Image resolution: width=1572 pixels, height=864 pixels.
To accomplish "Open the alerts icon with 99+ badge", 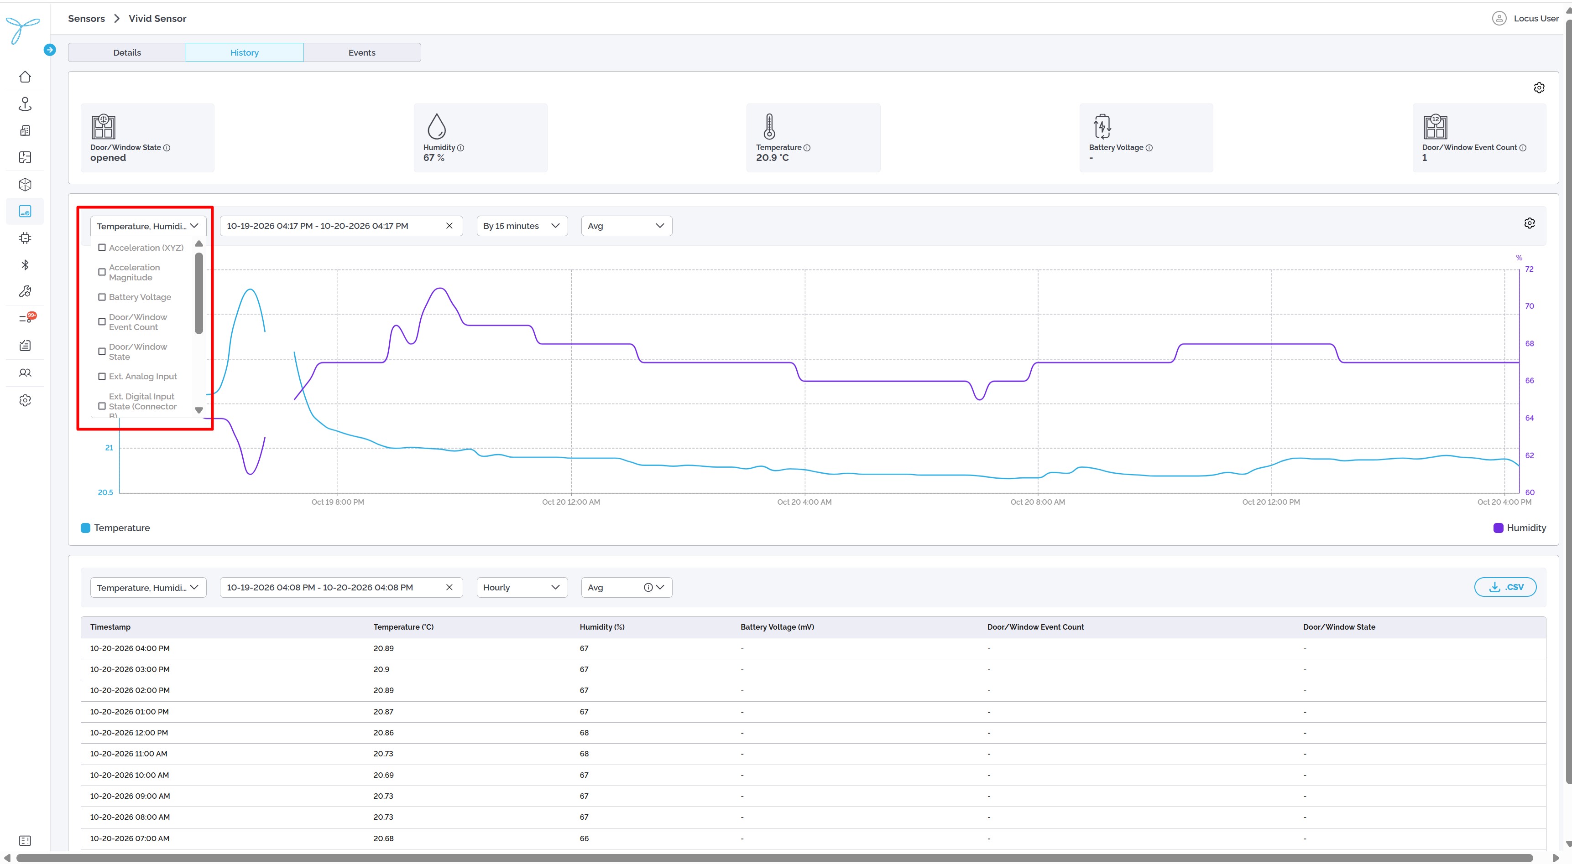I will click(x=27, y=318).
